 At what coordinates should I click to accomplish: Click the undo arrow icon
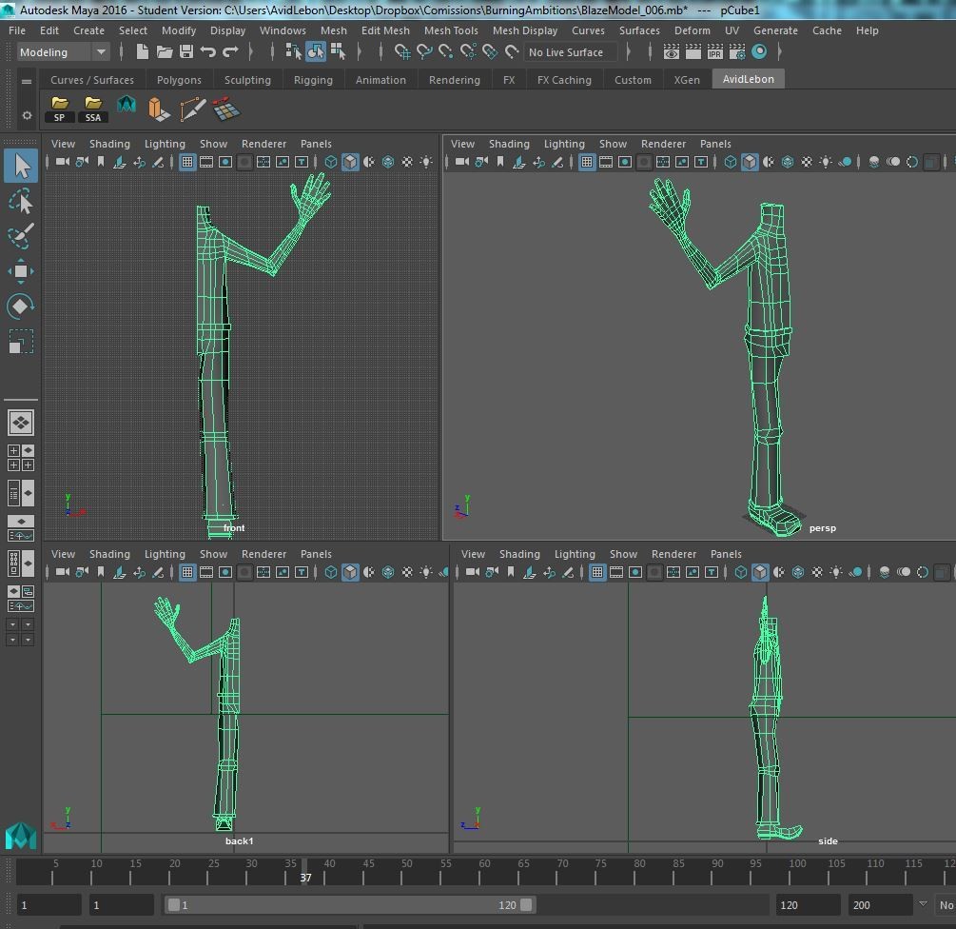click(x=208, y=52)
